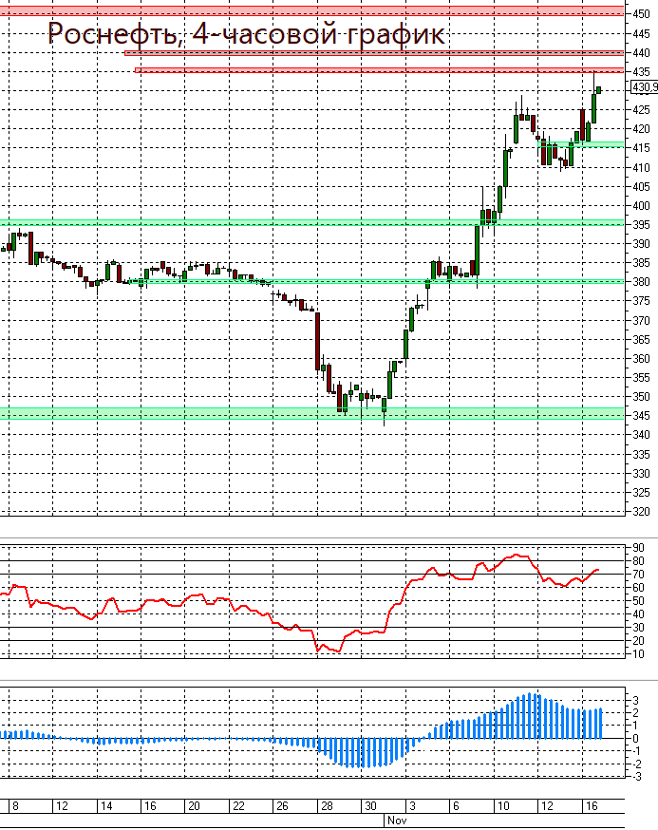Click the 415 price axis label
This screenshot has height=830, width=658.
[641, 148]
